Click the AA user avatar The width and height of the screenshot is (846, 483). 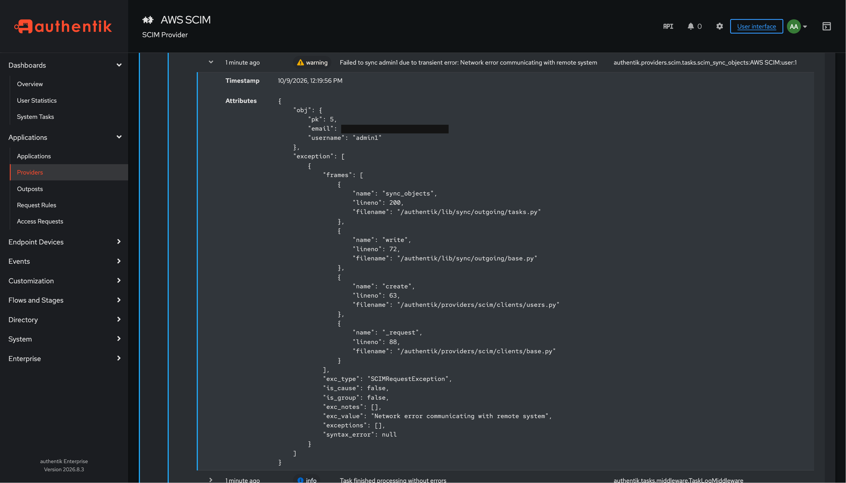click(x=794, y=26)
